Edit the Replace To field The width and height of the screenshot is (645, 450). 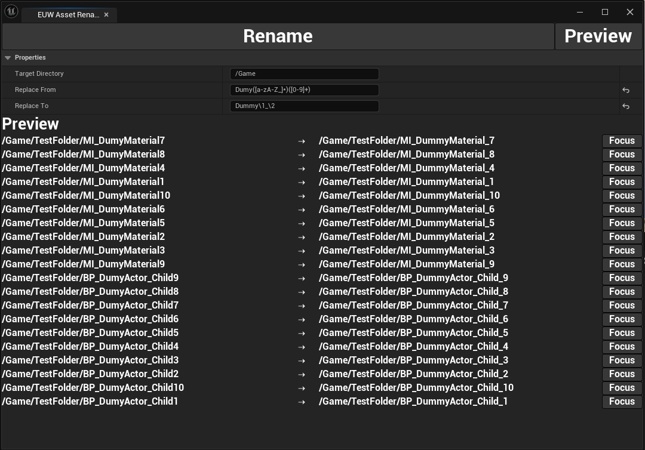(304, 106)
